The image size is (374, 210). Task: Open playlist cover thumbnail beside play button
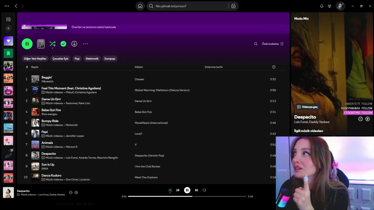tap(41, 44)
